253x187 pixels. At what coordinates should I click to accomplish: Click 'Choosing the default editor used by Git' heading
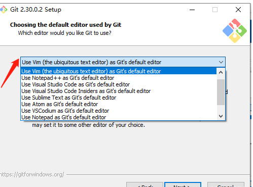(65, 25)
